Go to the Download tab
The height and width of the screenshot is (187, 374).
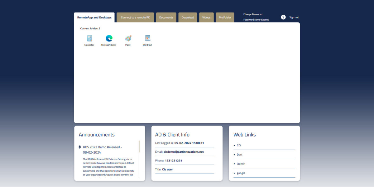click(x=188, y=17)
